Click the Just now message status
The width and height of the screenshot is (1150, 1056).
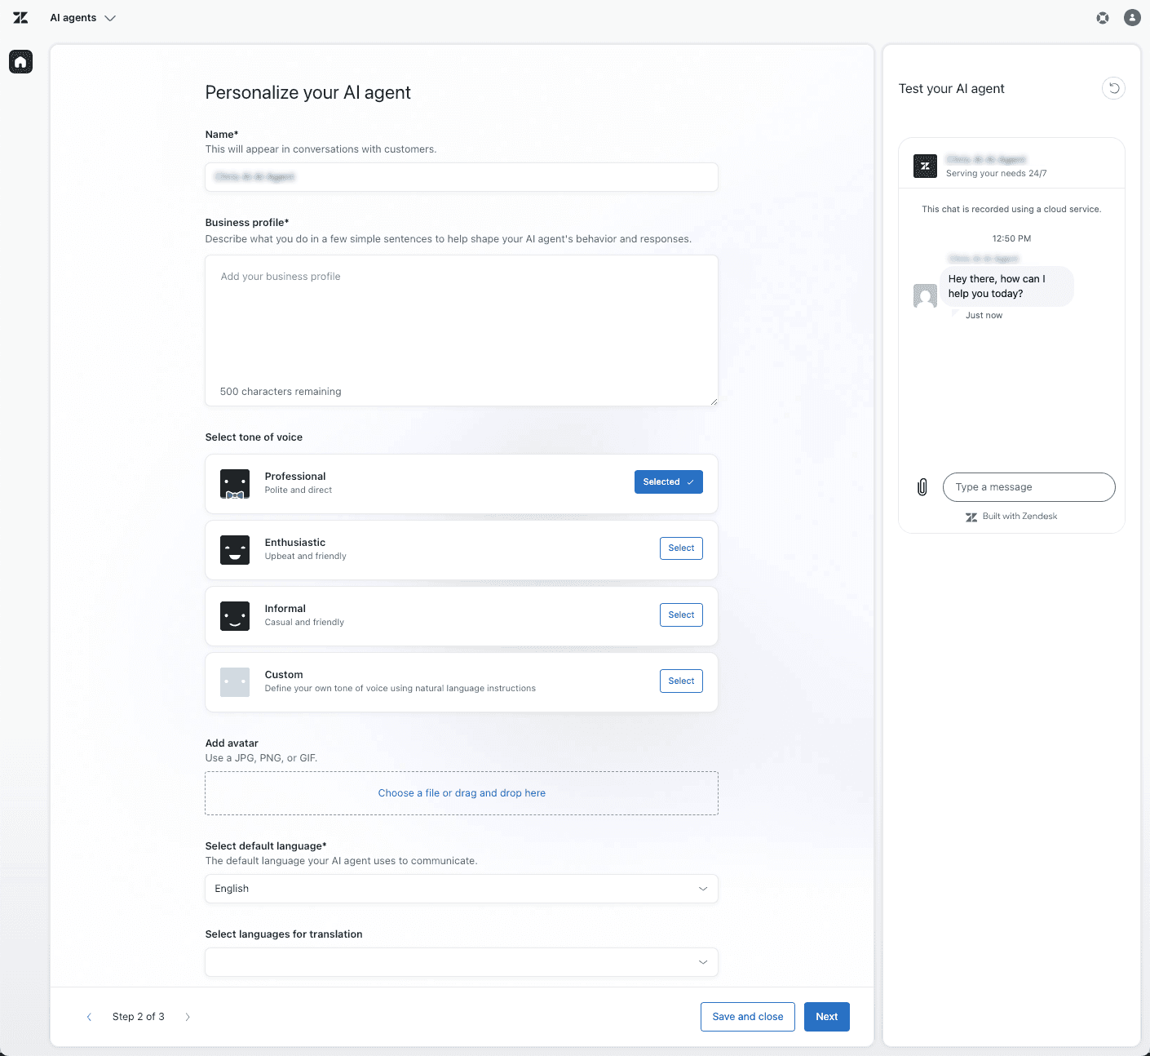984,316
